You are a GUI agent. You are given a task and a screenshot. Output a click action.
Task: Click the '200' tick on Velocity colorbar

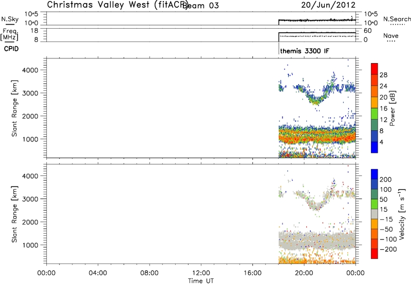[386, 179]
